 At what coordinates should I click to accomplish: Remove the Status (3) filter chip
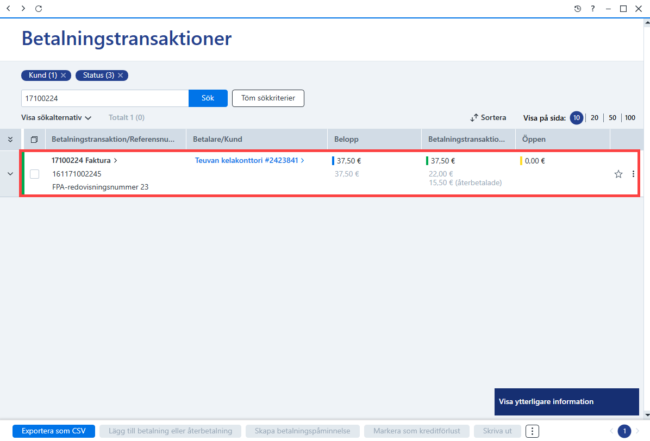[121, 75]
